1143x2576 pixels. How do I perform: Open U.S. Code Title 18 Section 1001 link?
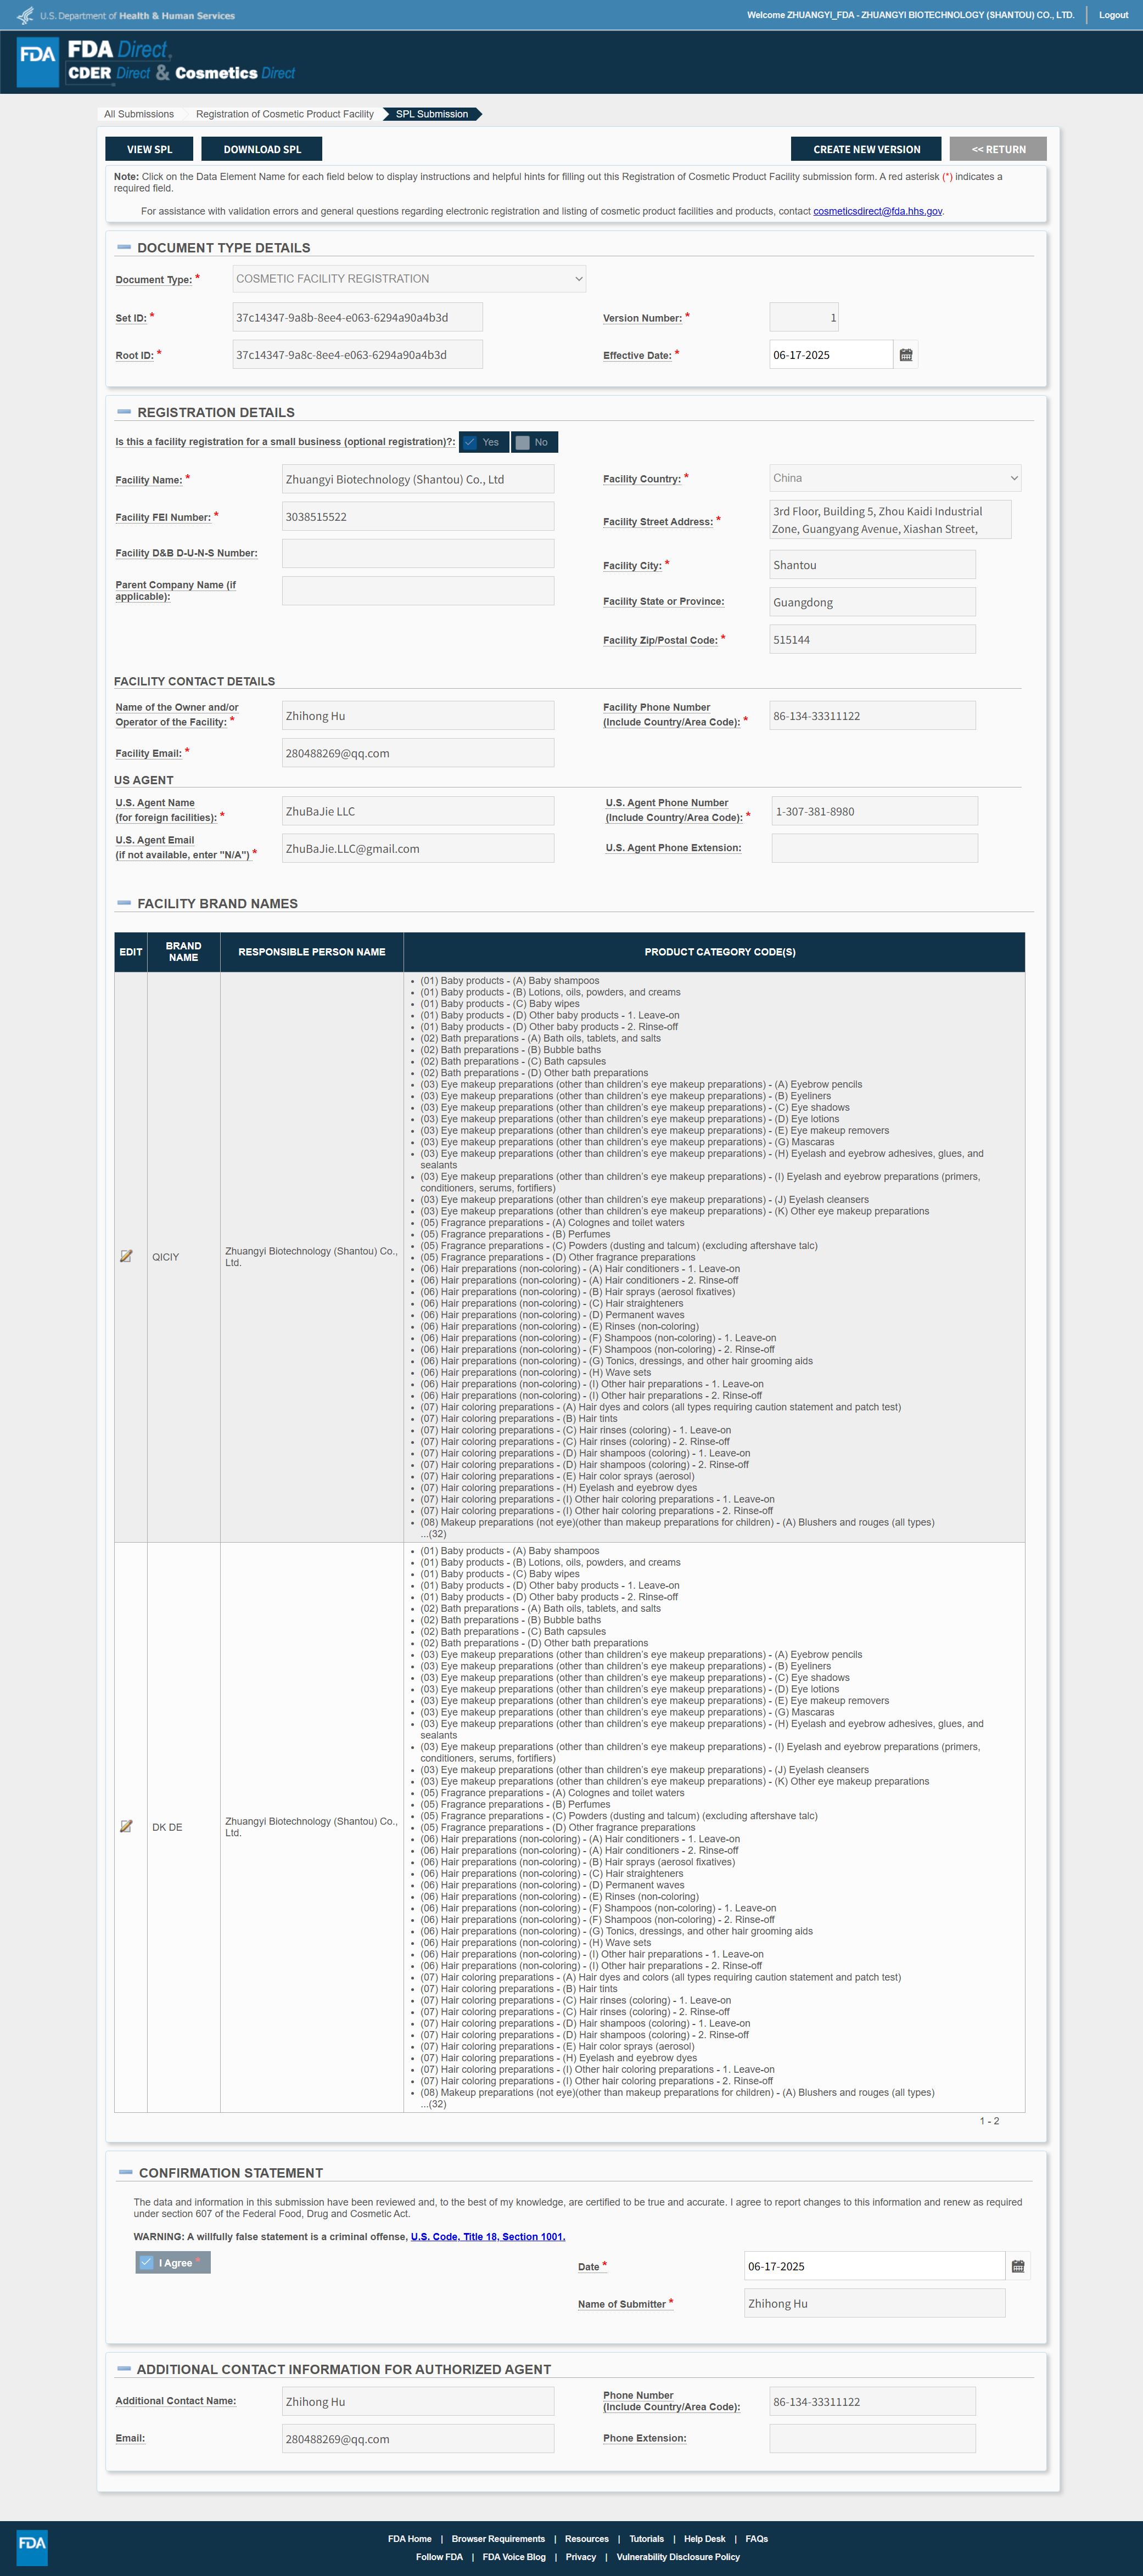(488, 2237)
